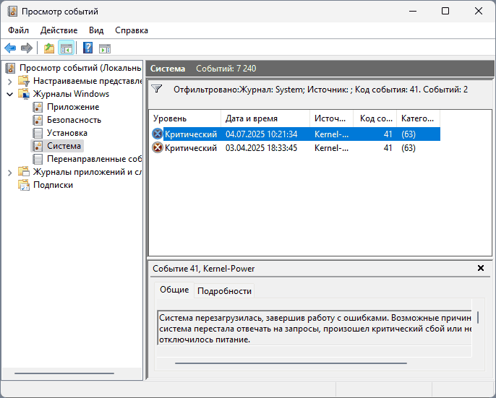Select Журналы Windows tree label

71,94
